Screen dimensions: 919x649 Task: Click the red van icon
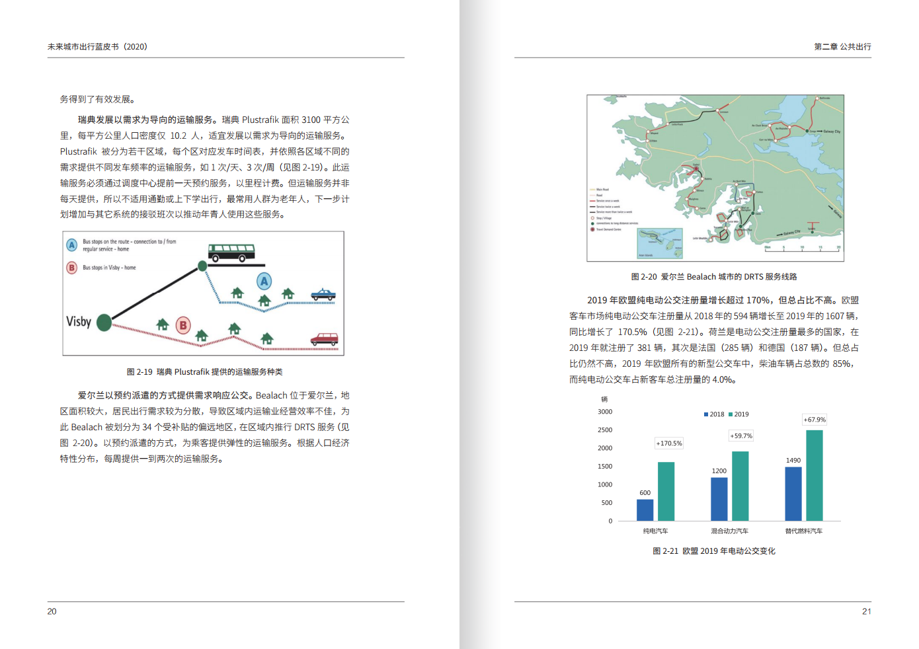pos(324,340)
